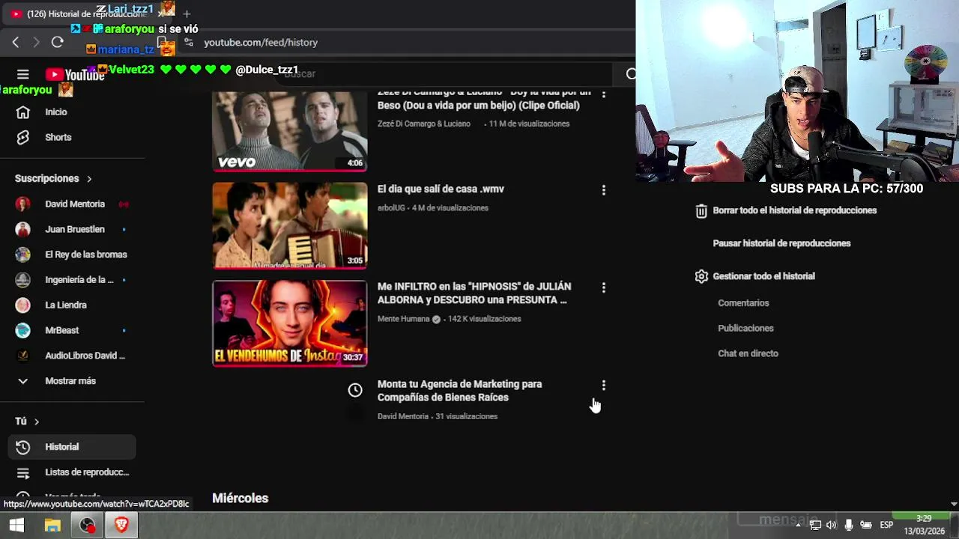
Task: Click the YouTube logo
Action: (x=74, y=74)
